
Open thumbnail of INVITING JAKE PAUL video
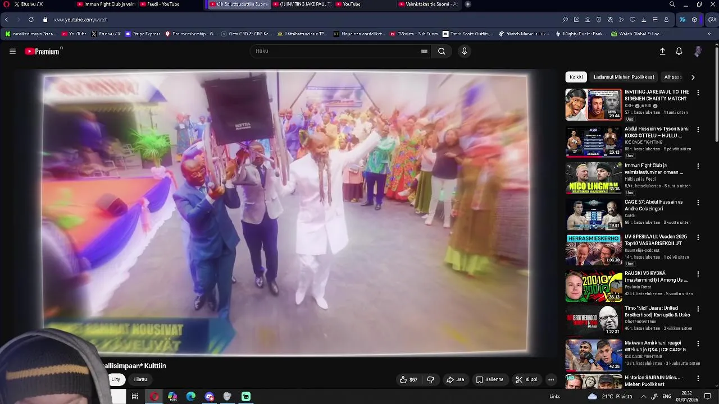pyautogui.click(x=594, y=104)
